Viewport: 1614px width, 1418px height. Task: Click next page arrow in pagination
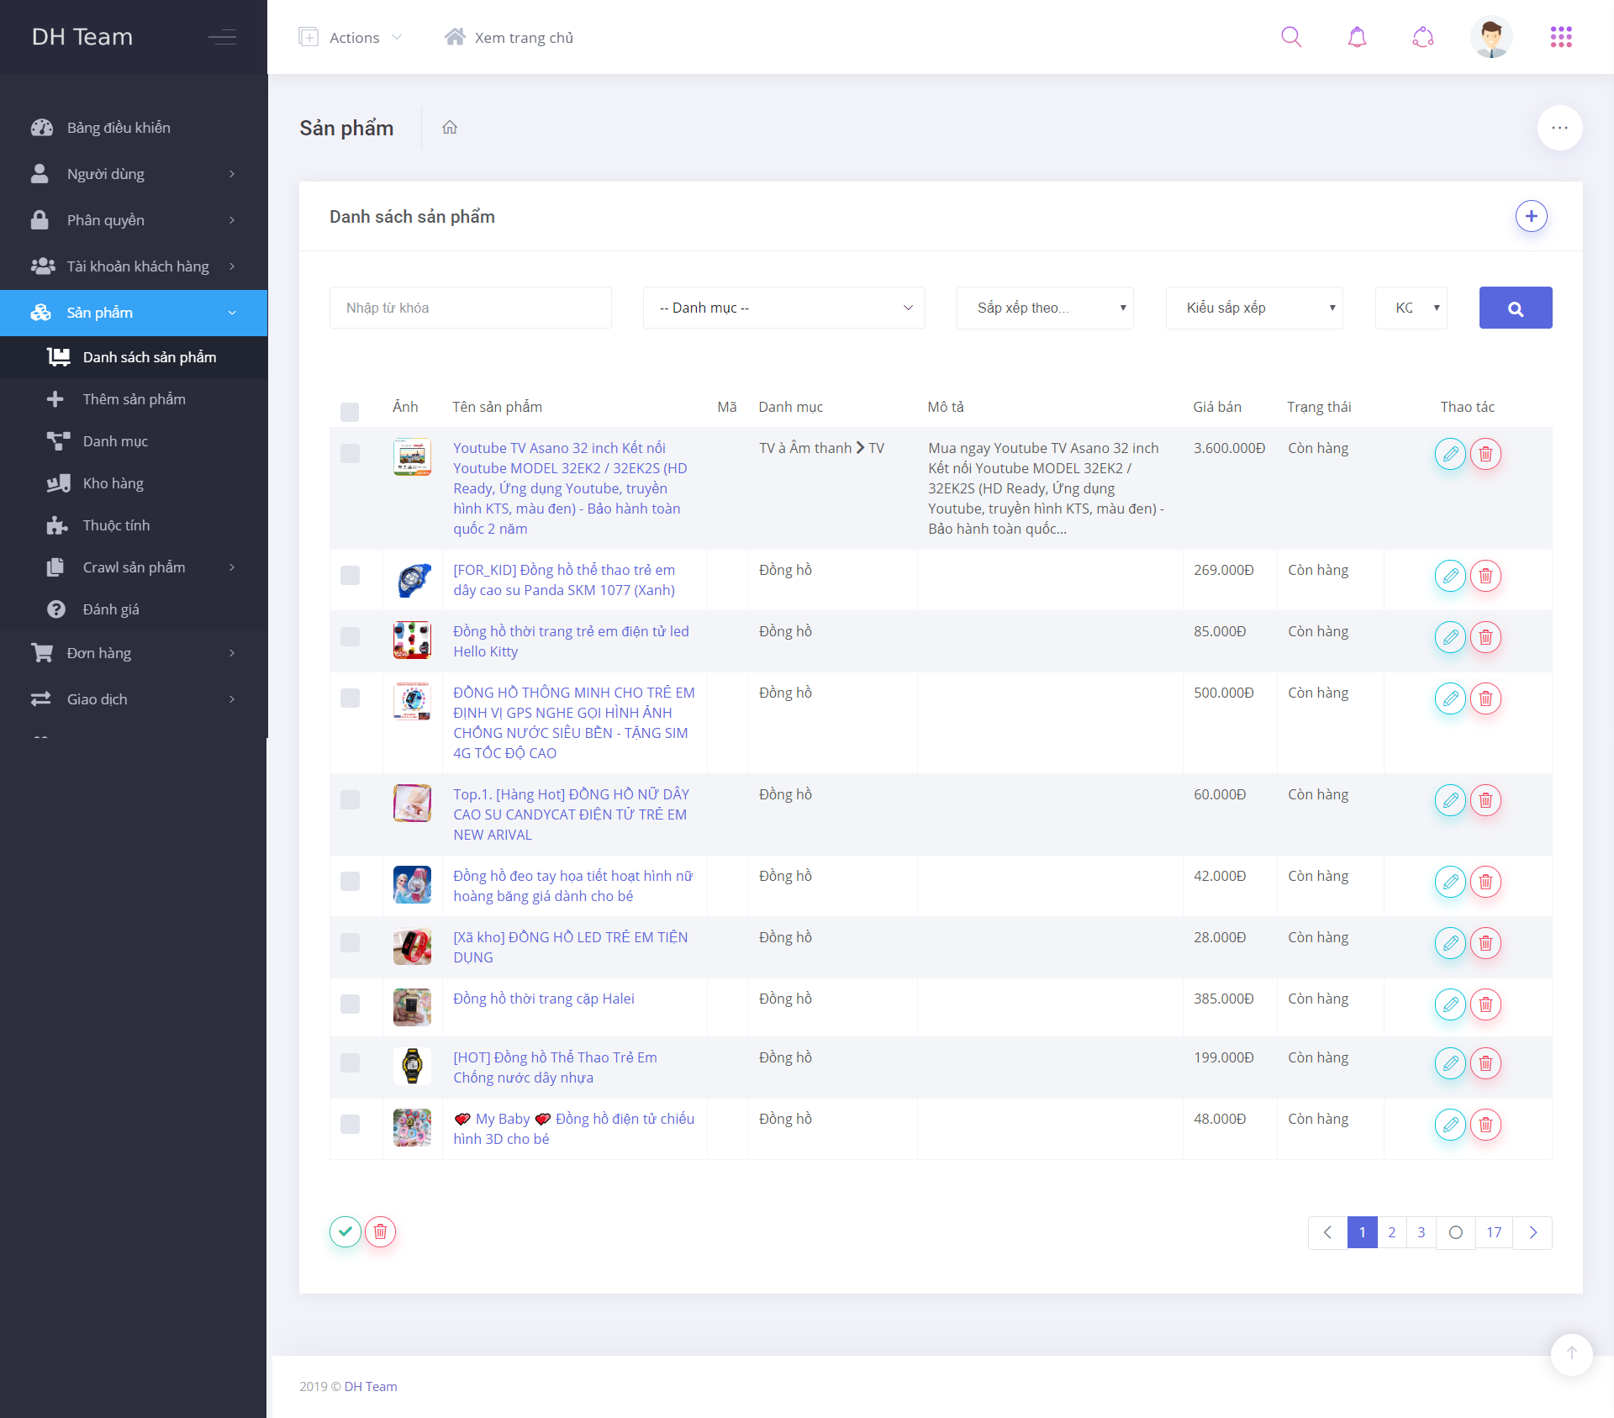coord(1532,1232)
